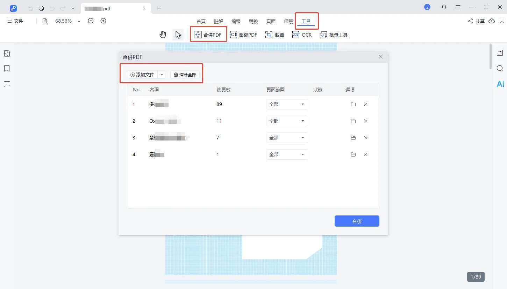Switch to the 轉換 tab
This screenshot has height=289, width=507.
(254, 21)
